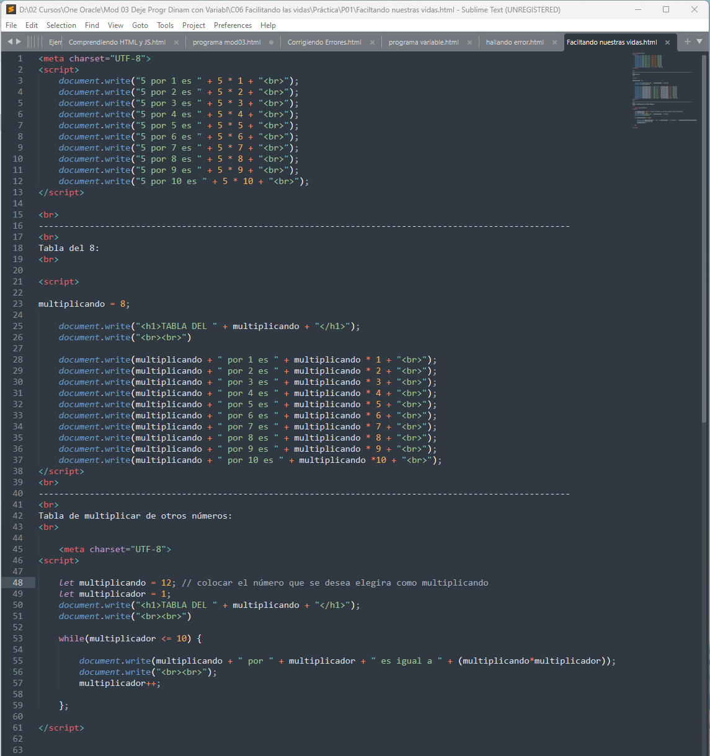
Task: Close the Faciltando nuestras vidas.html tab
Action: click(667, 43)
